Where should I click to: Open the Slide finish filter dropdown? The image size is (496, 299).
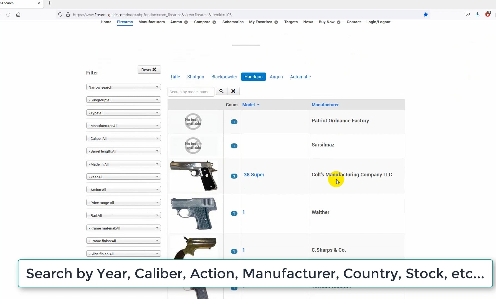pos(123,254)
